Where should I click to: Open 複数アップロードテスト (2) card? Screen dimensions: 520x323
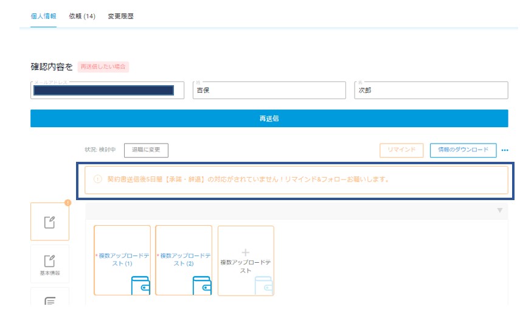(184, 260)
